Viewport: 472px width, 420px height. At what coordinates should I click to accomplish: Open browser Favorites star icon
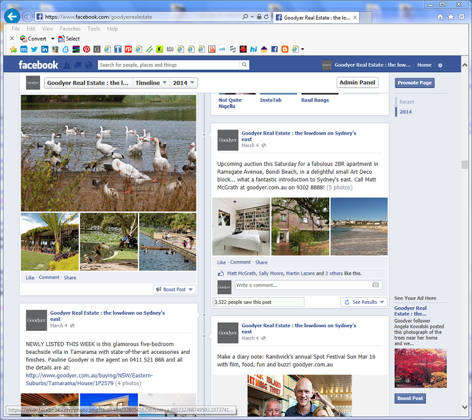tap(451, 17)
